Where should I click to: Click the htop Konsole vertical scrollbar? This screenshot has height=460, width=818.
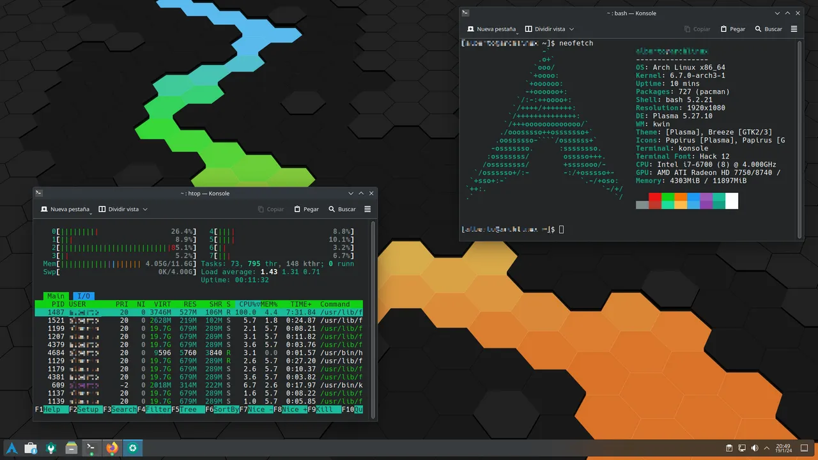click(x=374, y=319)
